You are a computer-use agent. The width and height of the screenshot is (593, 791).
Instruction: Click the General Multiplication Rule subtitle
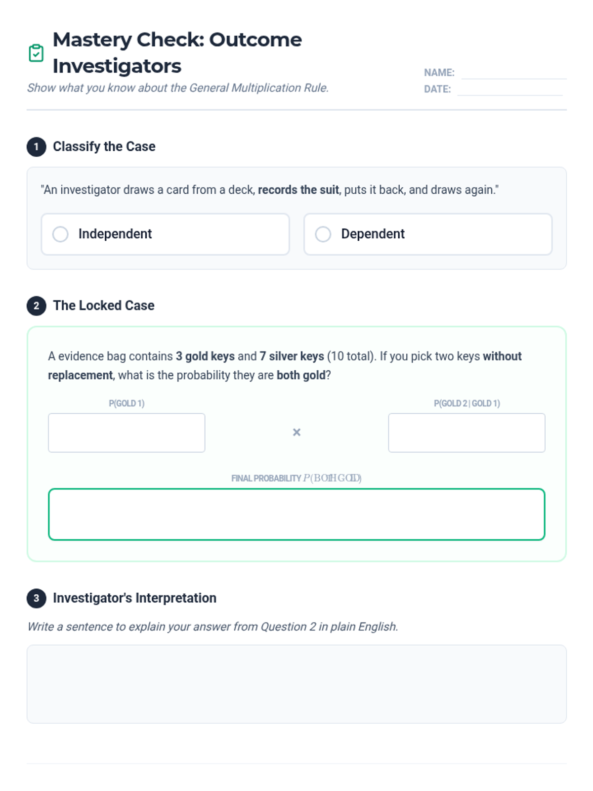click(x=178, y=88)
